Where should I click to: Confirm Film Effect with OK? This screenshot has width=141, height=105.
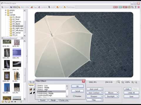(x=78, y=86)
